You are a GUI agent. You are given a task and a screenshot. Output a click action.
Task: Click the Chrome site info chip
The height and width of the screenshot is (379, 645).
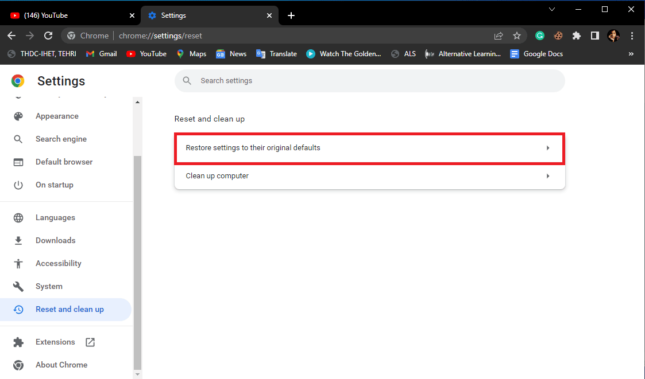tap(88, 36)
